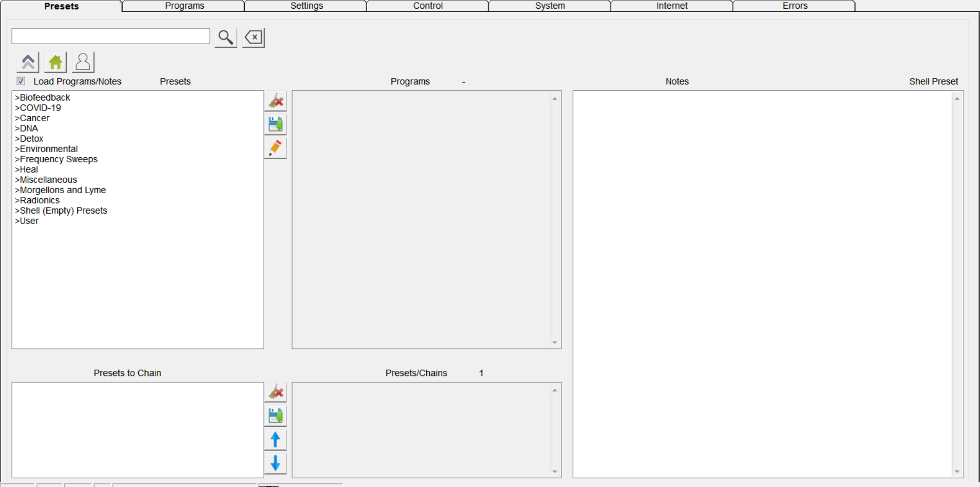Toggle Load Programs/Notes checkbox
Viewport: 980px width, 487px height.
[21, 81]
